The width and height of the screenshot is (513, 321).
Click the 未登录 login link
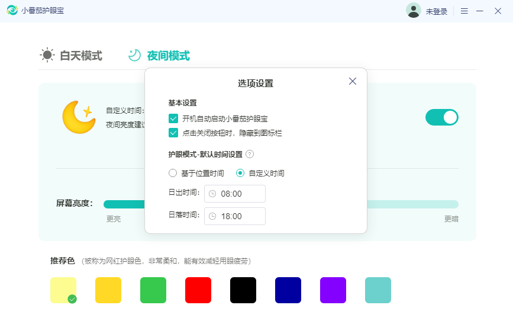tap(437, 11)
